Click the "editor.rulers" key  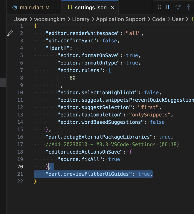click(x=80, y=70)
